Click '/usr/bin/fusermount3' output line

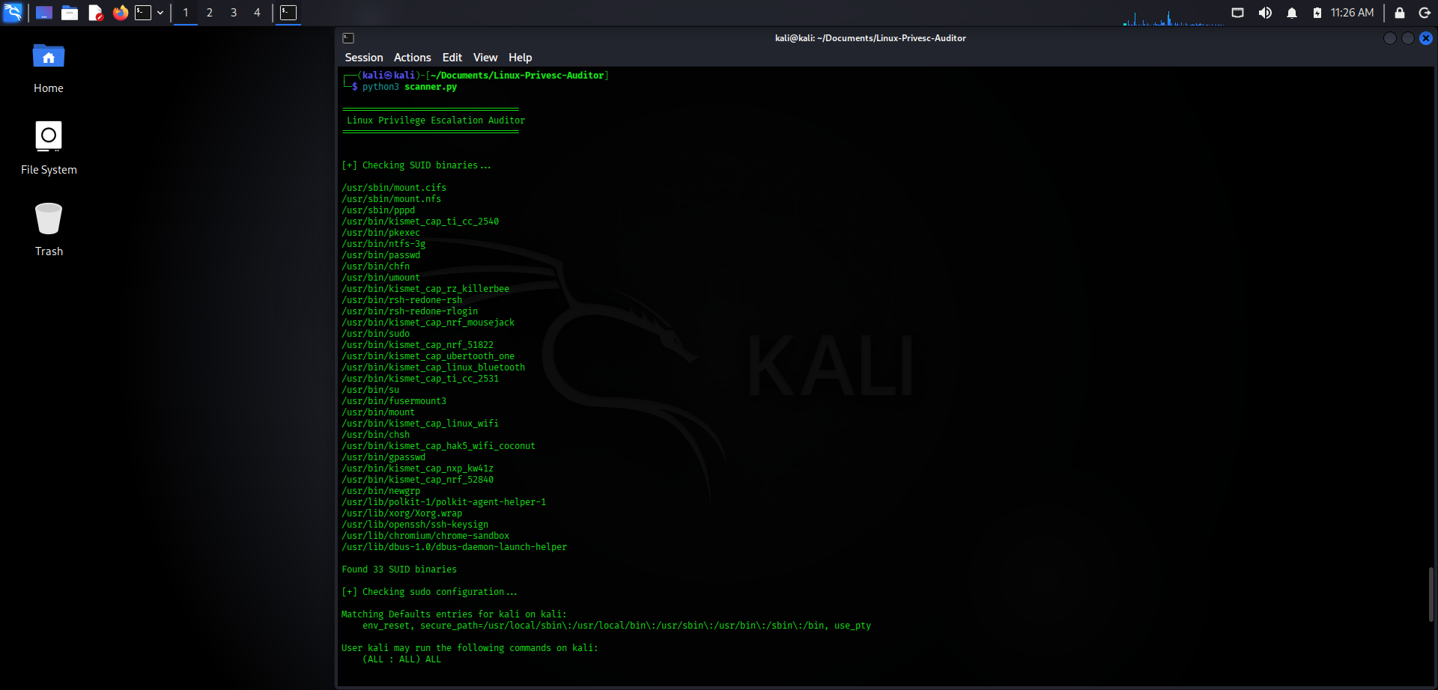394,401
